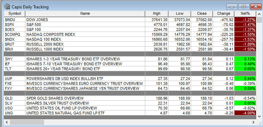This screenshot has height=127, width=263.
Task: Click the NASDAQ COMPOSITE INDEX name cell
Action: (x=85, y=34)
